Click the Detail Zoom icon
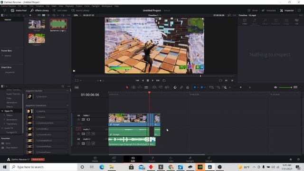The image size is (304, 171). [218, 87]
